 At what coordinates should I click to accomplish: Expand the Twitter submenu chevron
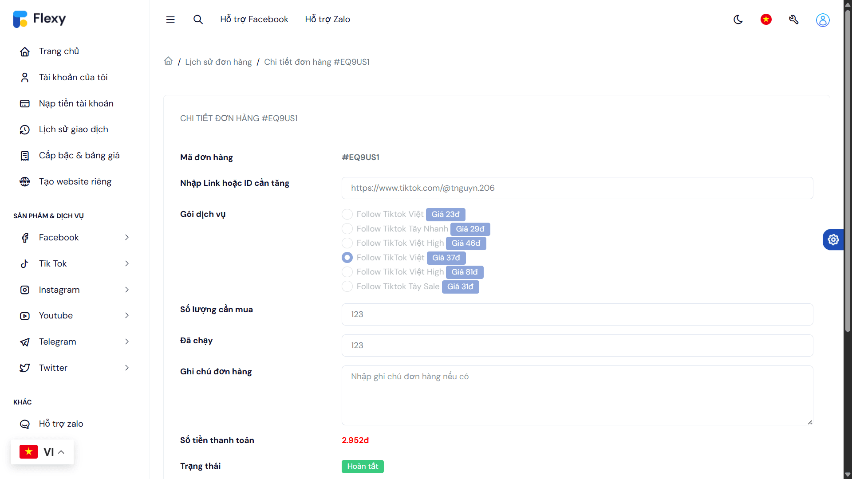127,368
